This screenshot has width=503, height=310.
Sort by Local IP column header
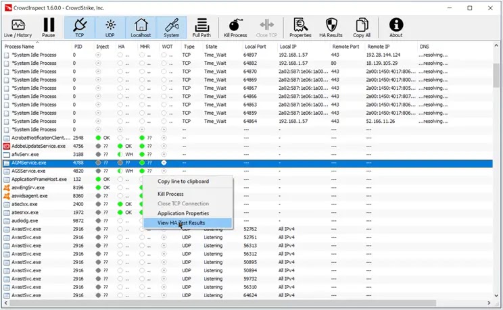288,47
